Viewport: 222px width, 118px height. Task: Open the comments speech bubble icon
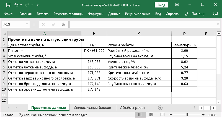tap(215, 14)
